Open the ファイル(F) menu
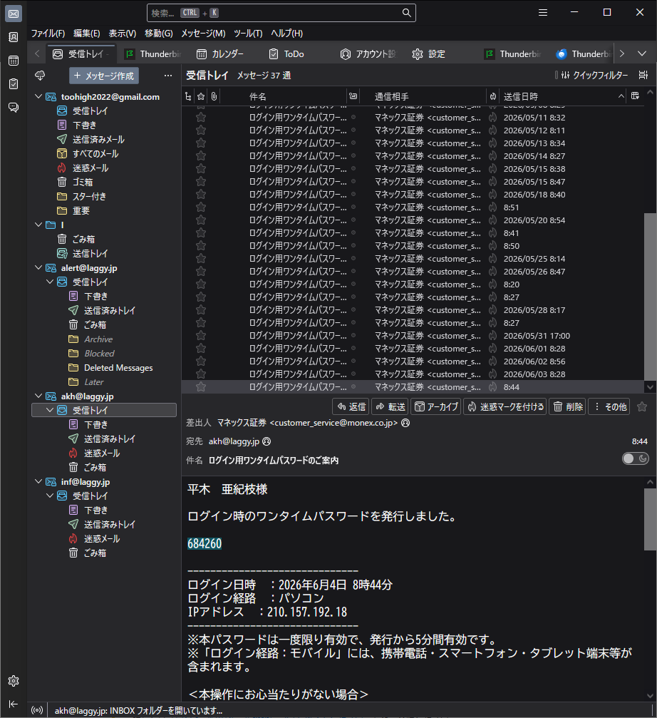Screen dimensions: 657x718 [48, 34]
